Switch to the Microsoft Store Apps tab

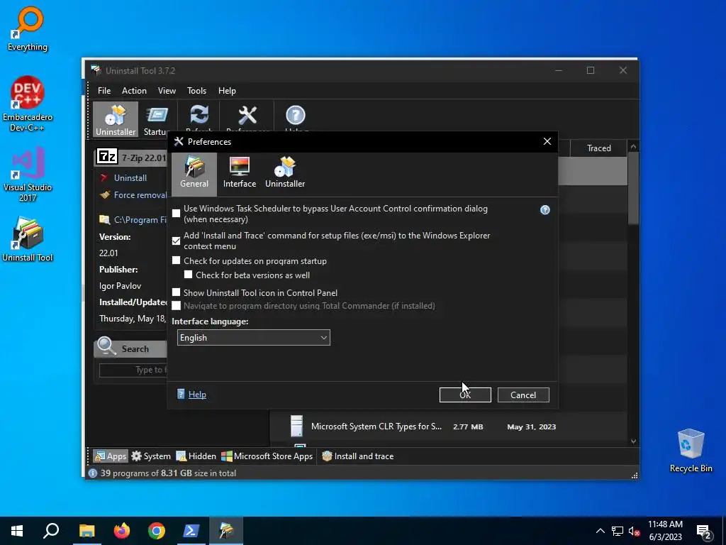pos(267,456)
